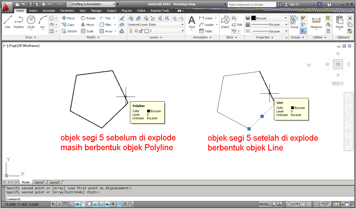Select the Mirror tool
Viewport: 356px width, 209px height.
coord(88,24)
